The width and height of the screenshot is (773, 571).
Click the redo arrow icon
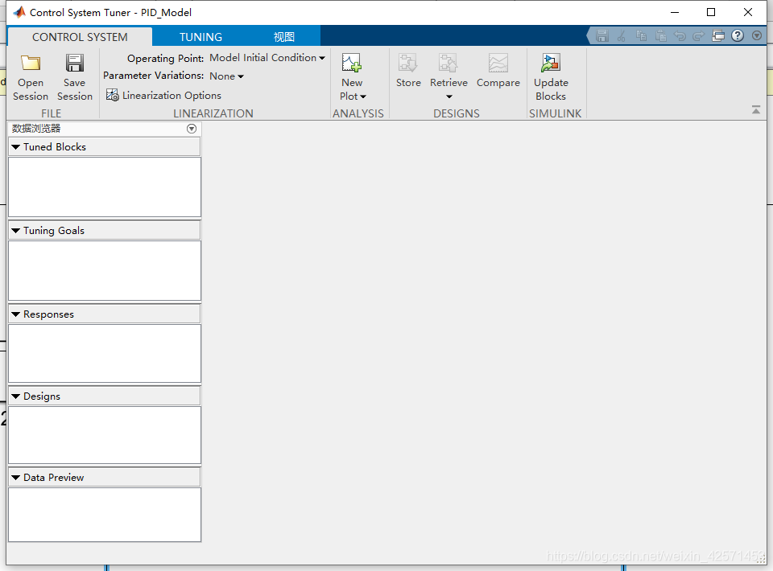699,36
